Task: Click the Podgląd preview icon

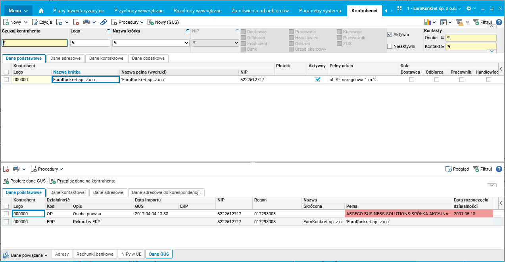Action: [x=449, y=169]
